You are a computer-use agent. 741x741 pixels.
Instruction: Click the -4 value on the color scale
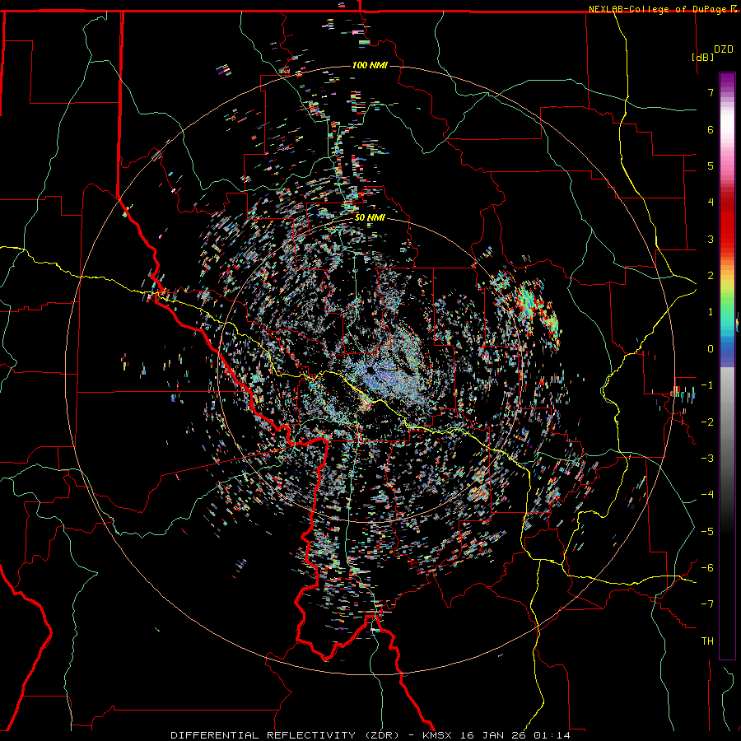707,495
